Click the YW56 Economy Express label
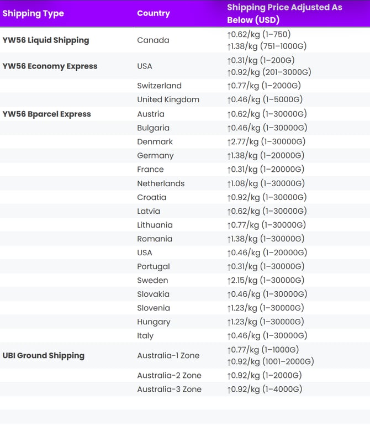Screen dimensions: 370x426 pos(50,66)
